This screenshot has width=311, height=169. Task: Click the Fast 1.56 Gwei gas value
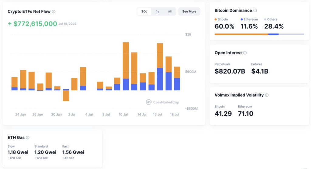tap(73, 152)
